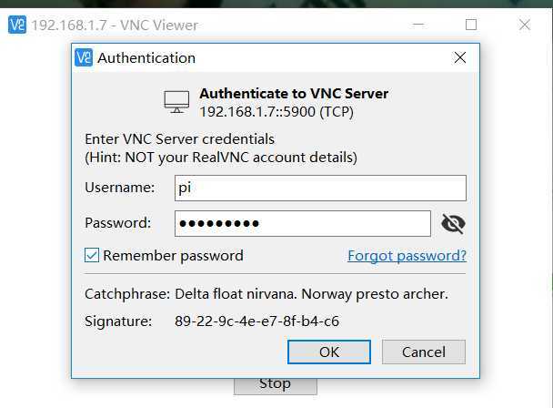Open the Forgot password? link
This screenshot has width=553, height=408.
[x=407, y=256]
